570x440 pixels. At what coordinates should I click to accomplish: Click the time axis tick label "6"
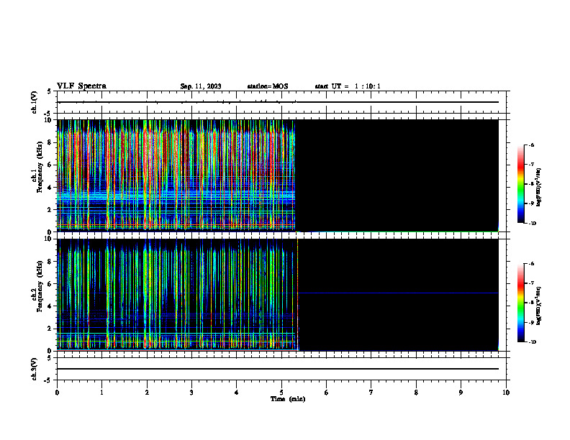[x=327, y=393]
